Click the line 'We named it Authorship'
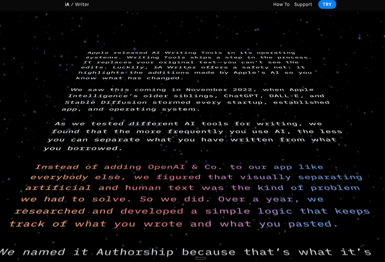Image resolution: width=385 pixels, height=262 pixels. [185, 252]
